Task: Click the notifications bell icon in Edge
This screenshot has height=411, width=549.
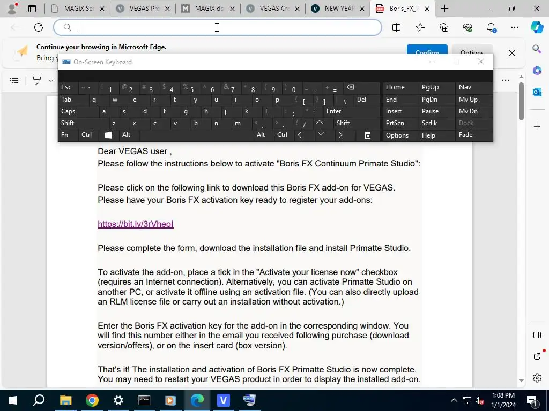Action: [491, 27]
